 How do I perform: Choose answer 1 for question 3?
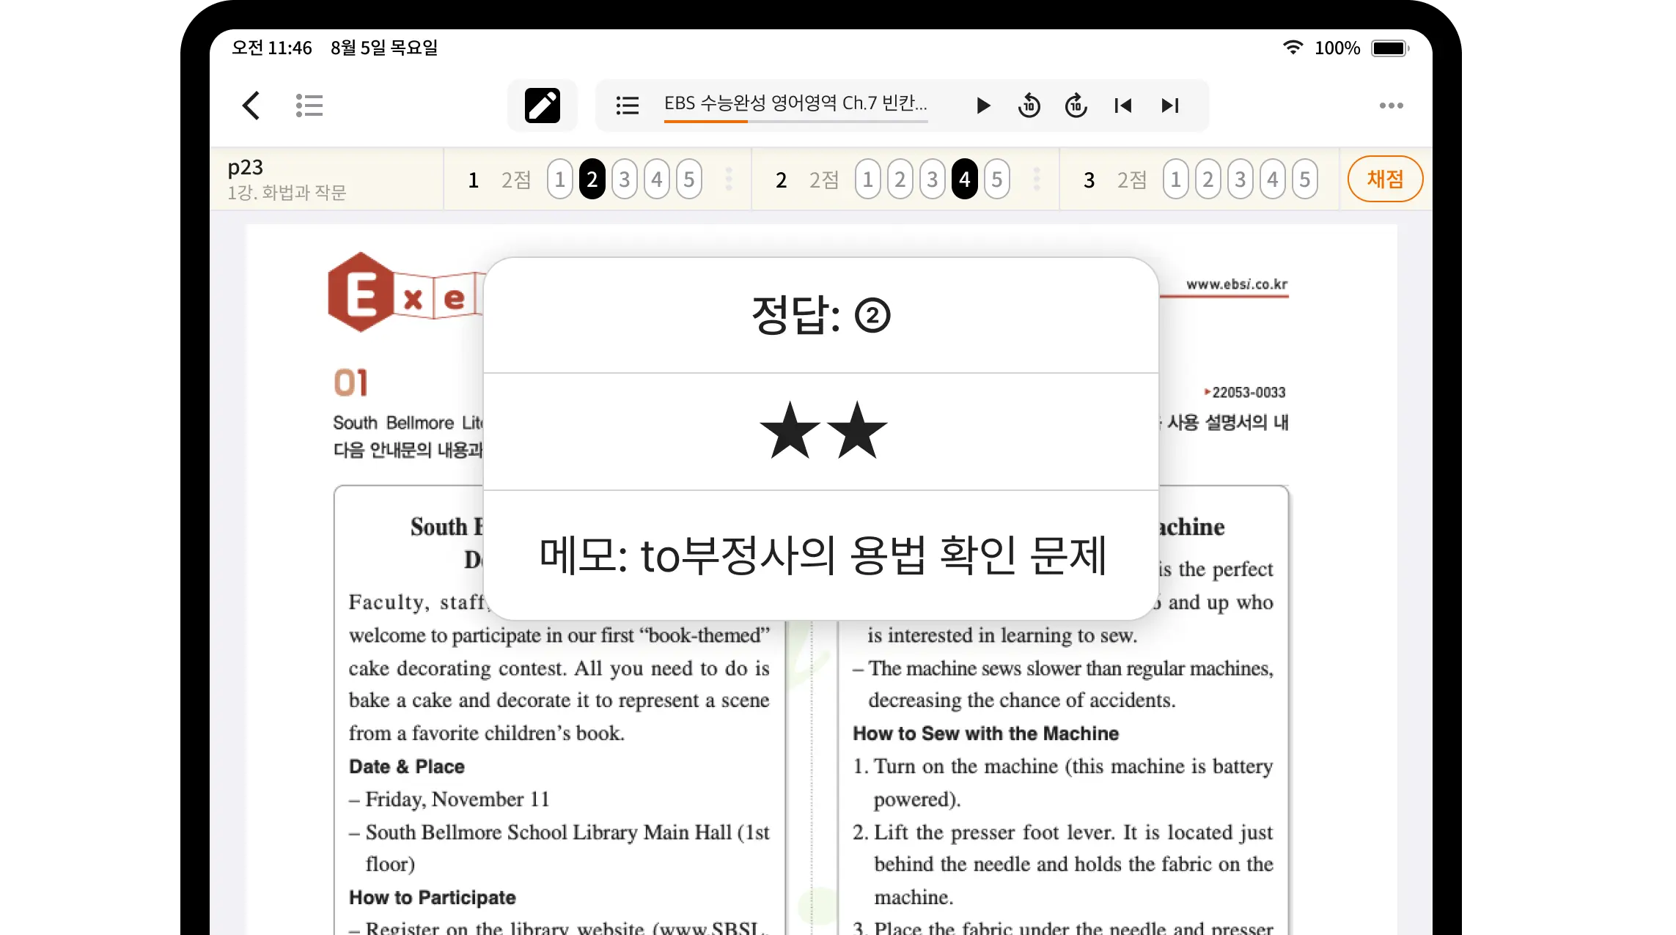coord(1176,180)
